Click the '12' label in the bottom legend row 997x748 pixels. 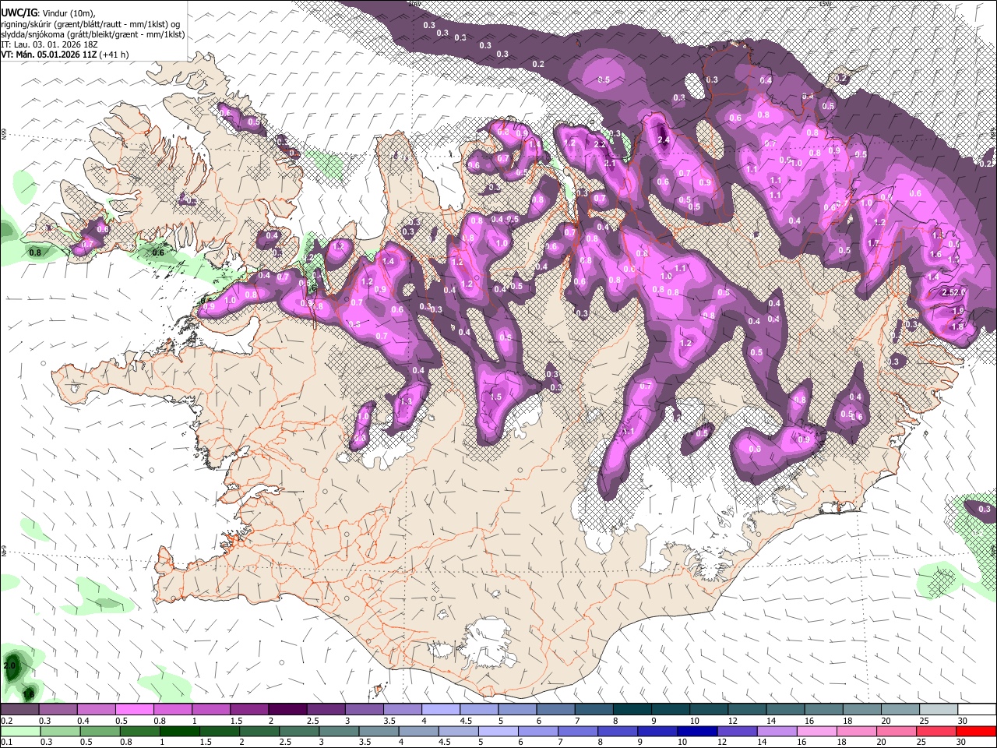click(x=722, y=742)
